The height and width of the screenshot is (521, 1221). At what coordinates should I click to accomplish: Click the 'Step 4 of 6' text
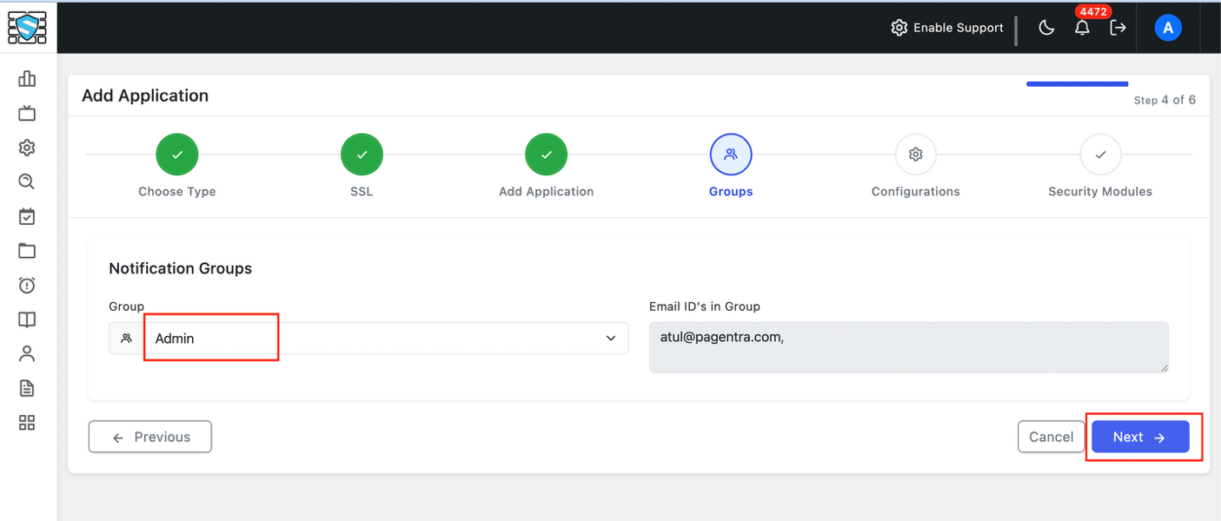(x=1165, y=100)
